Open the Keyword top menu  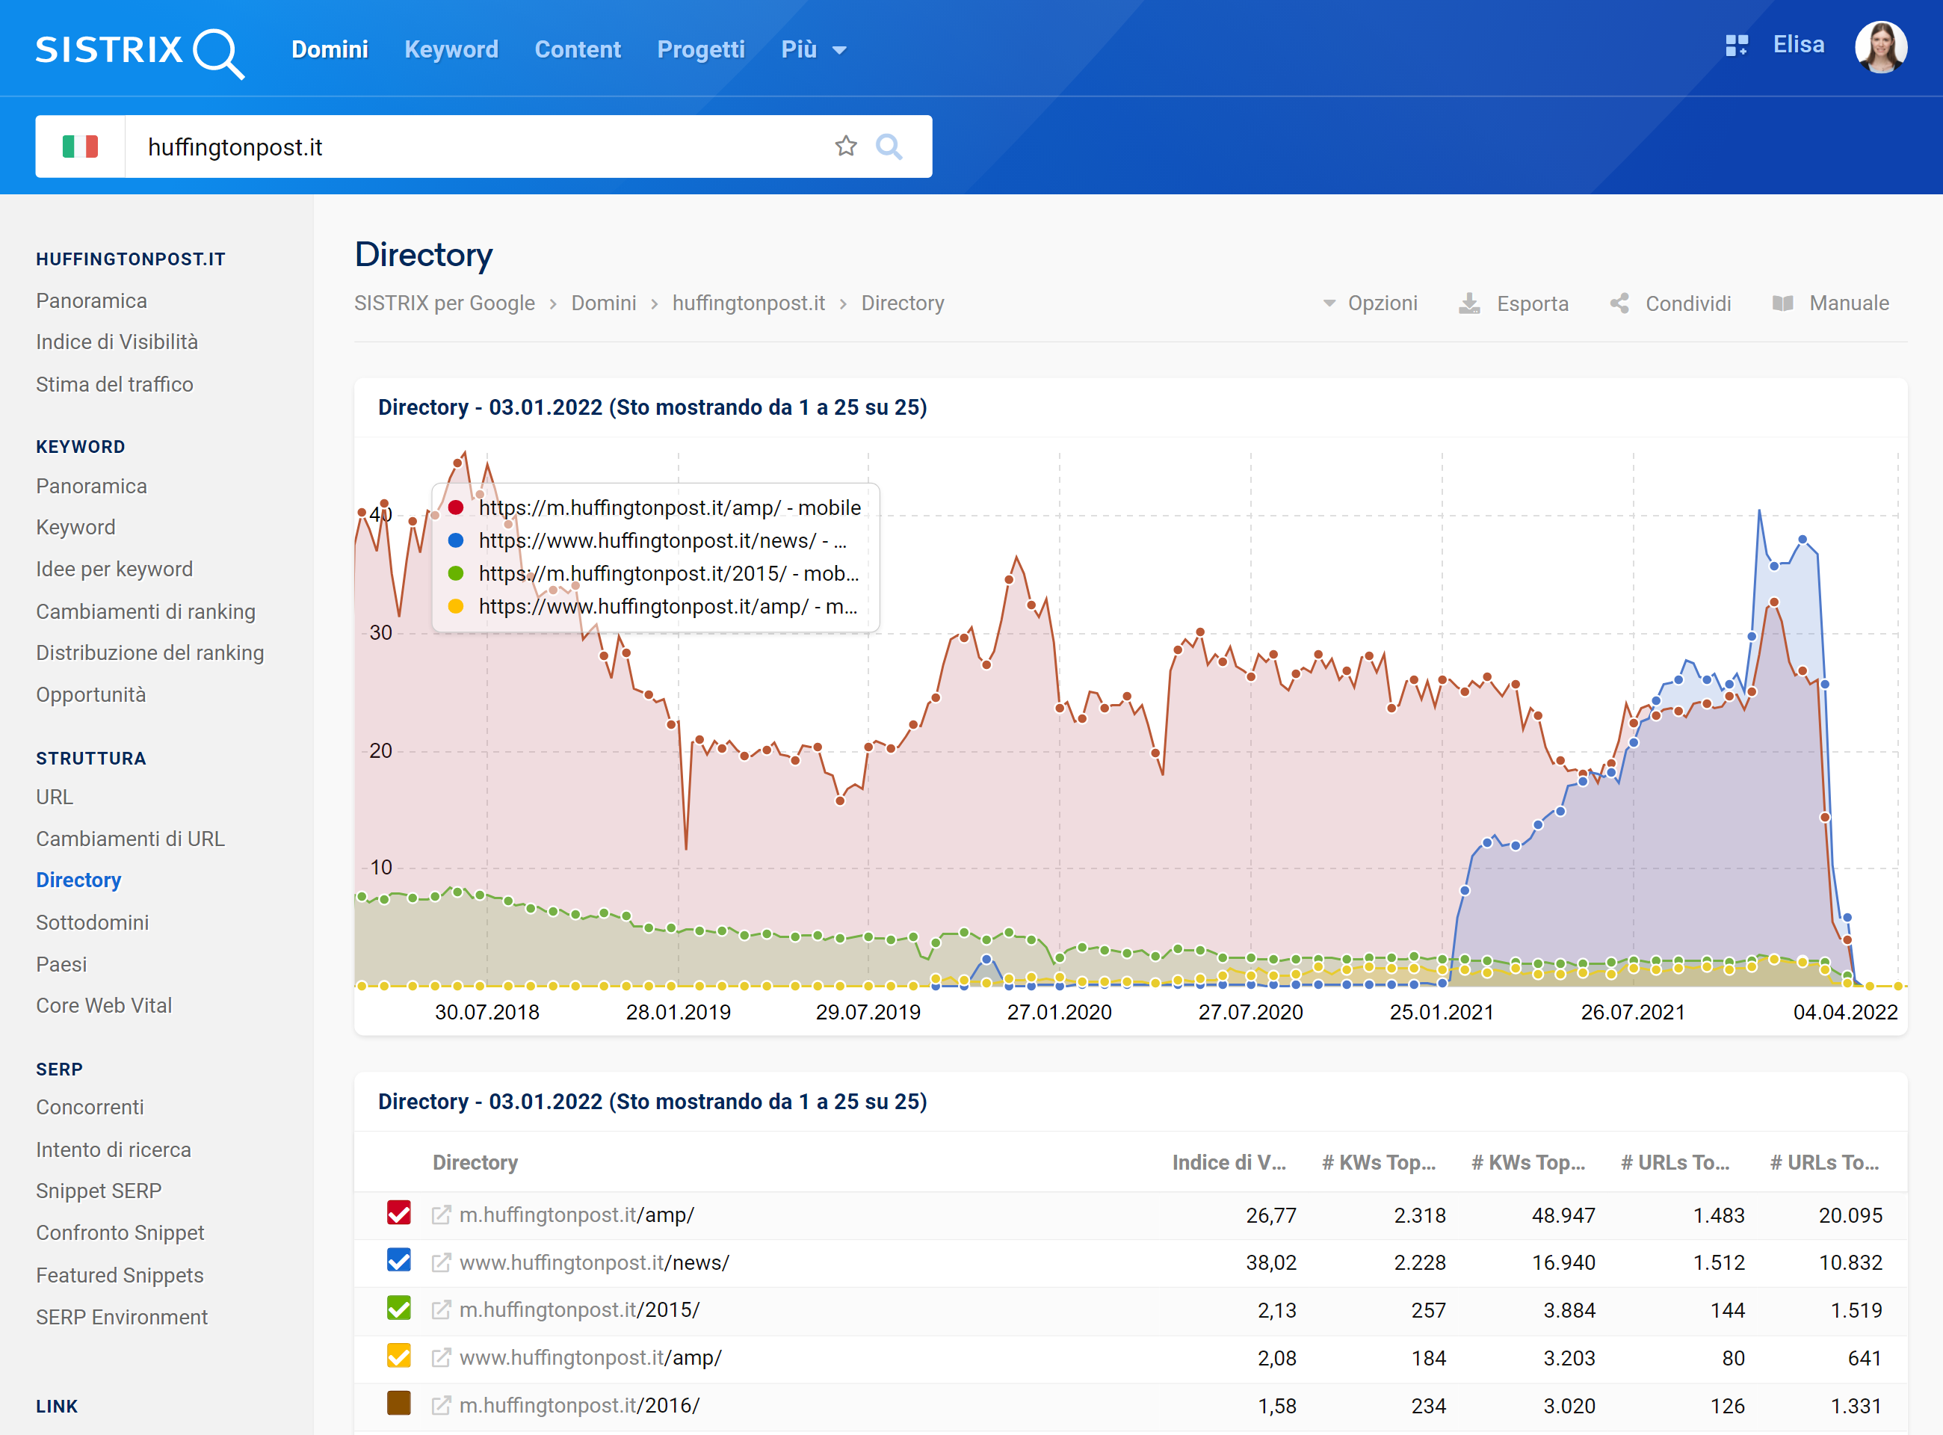[x=451, y=49]
